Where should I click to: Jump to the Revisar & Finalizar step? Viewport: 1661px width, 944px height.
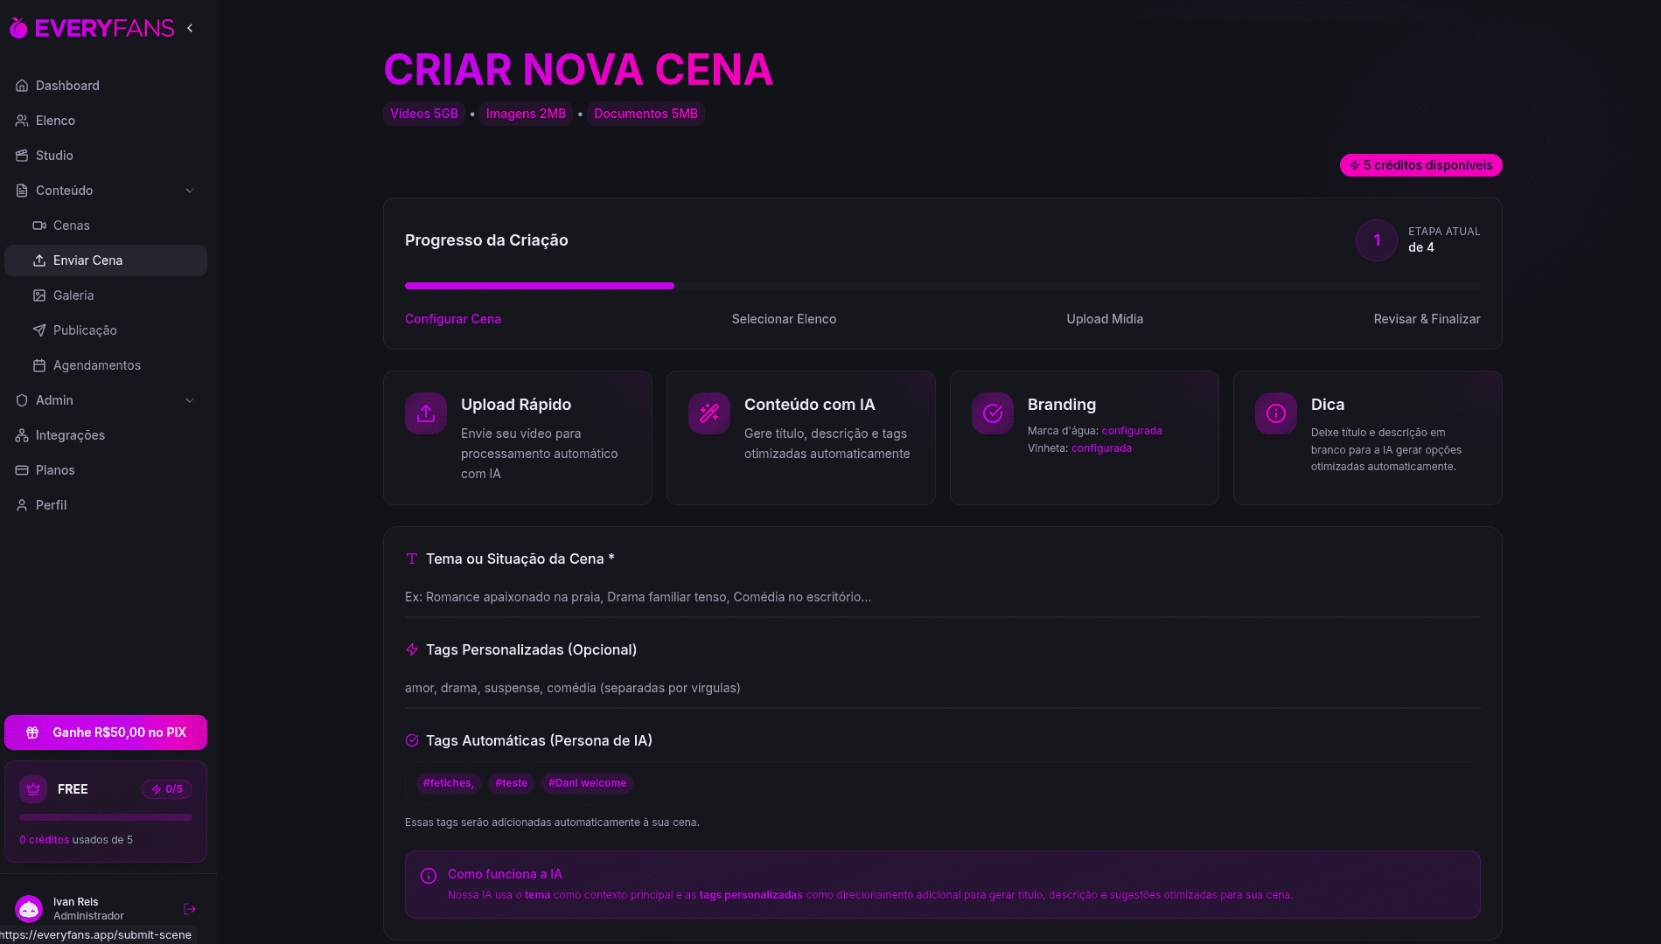pos(1426,318)
